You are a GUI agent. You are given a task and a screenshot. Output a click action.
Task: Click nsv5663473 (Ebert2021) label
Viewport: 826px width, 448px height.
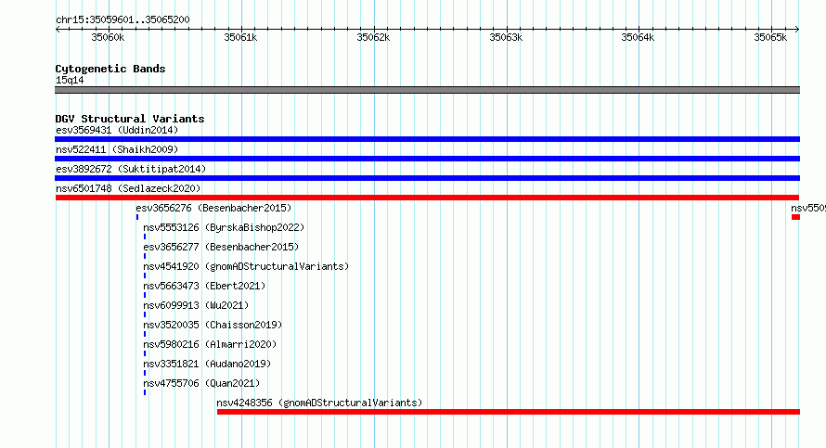(204, 286)
